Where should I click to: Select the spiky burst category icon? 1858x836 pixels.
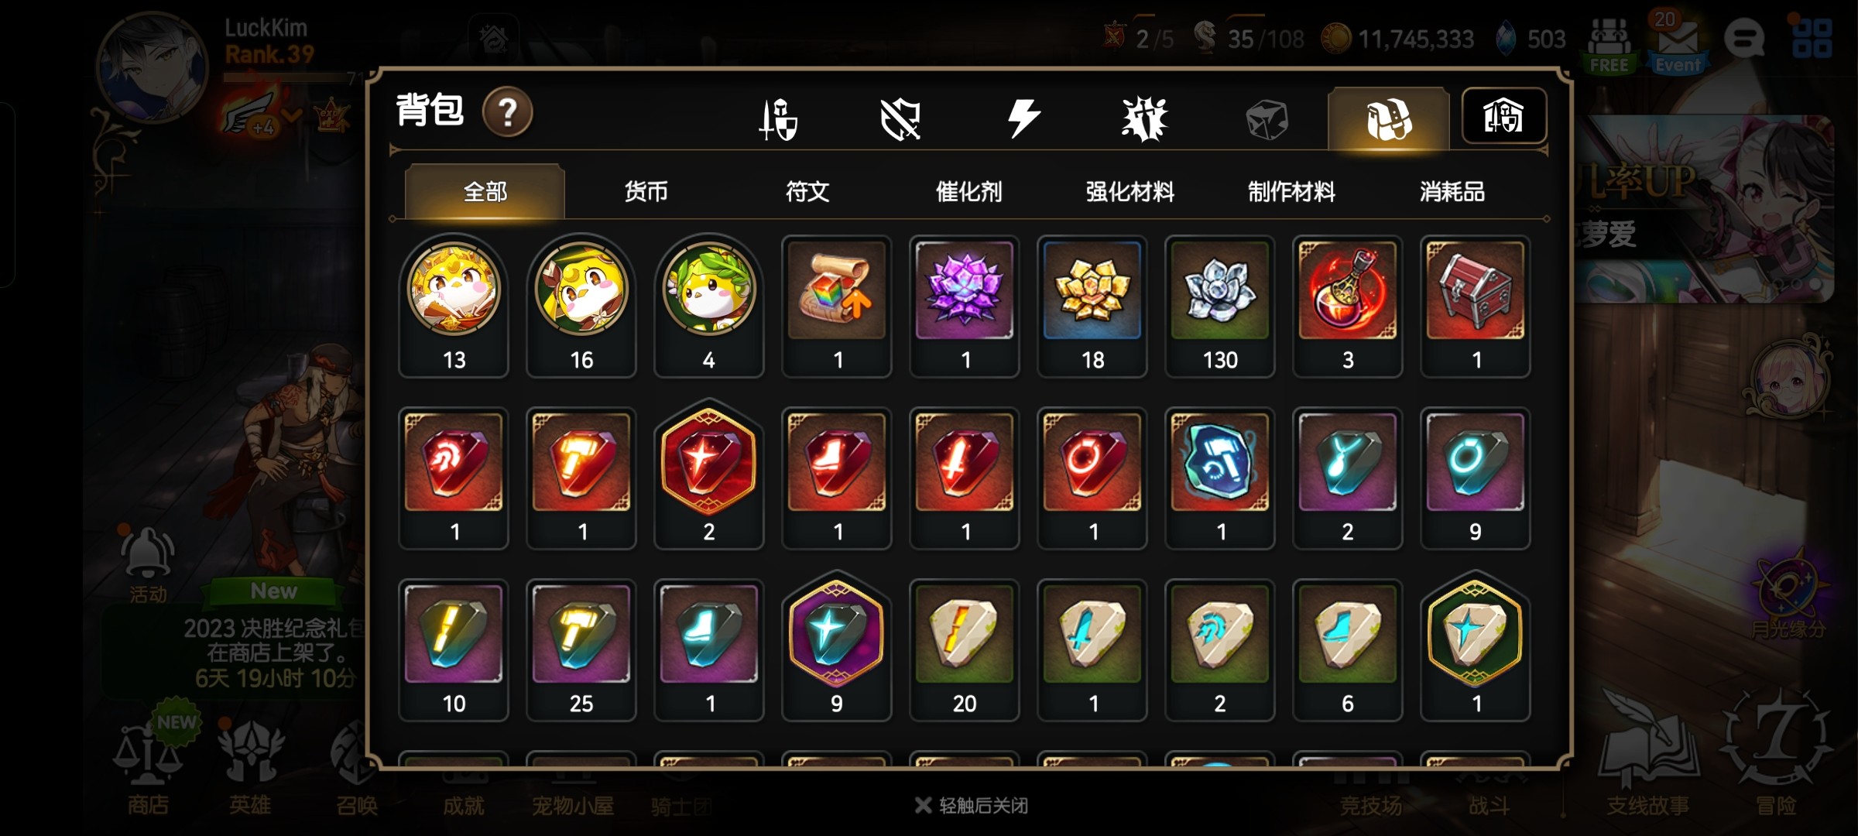coord(1144,119)
